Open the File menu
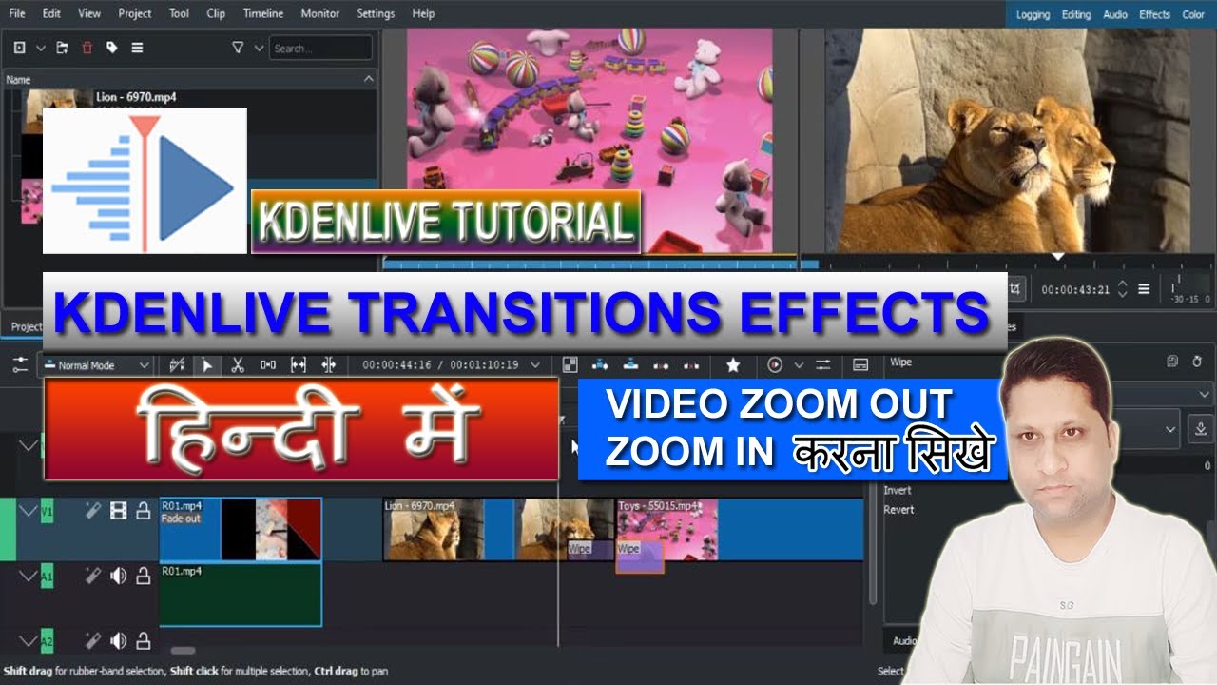 (17, 13)
